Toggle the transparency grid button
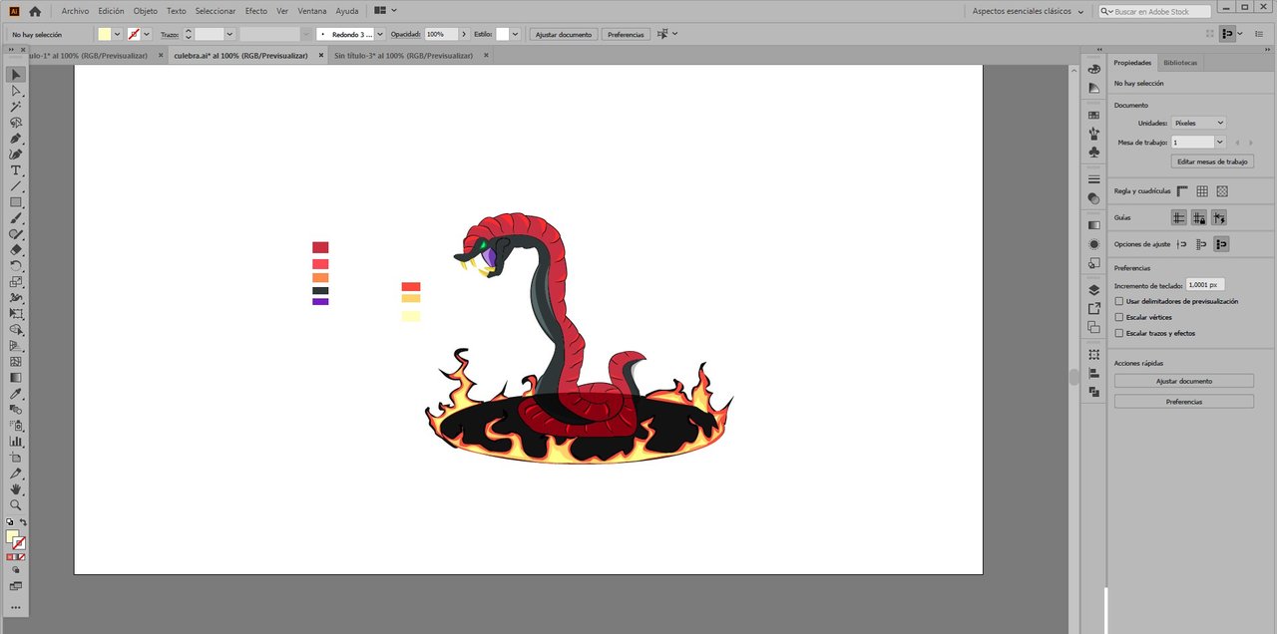 (1222, 190)
